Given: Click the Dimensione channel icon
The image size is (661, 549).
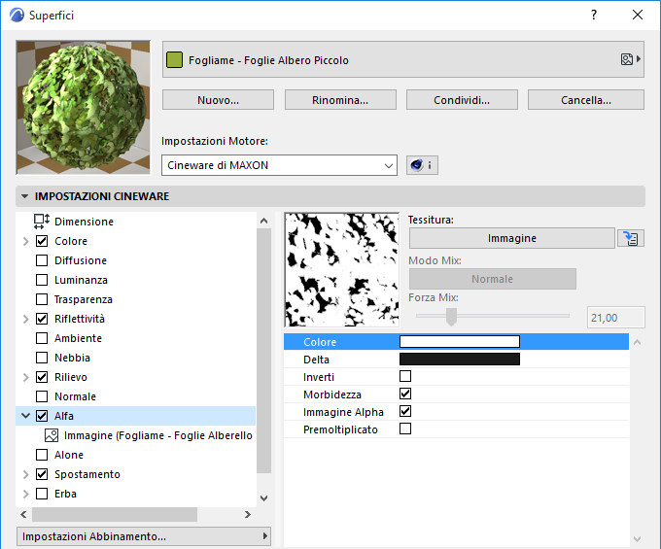Looking at the screenshot, I should (x=42, y=222).
